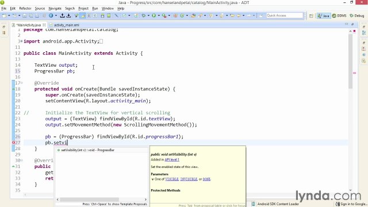
Task: Click the Save All toolbar icon
Action: pyautogui.click(x=30, y=16)
